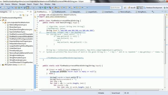
Task: Collapse main method fold at line 7
Action: (x=38, y=23)
